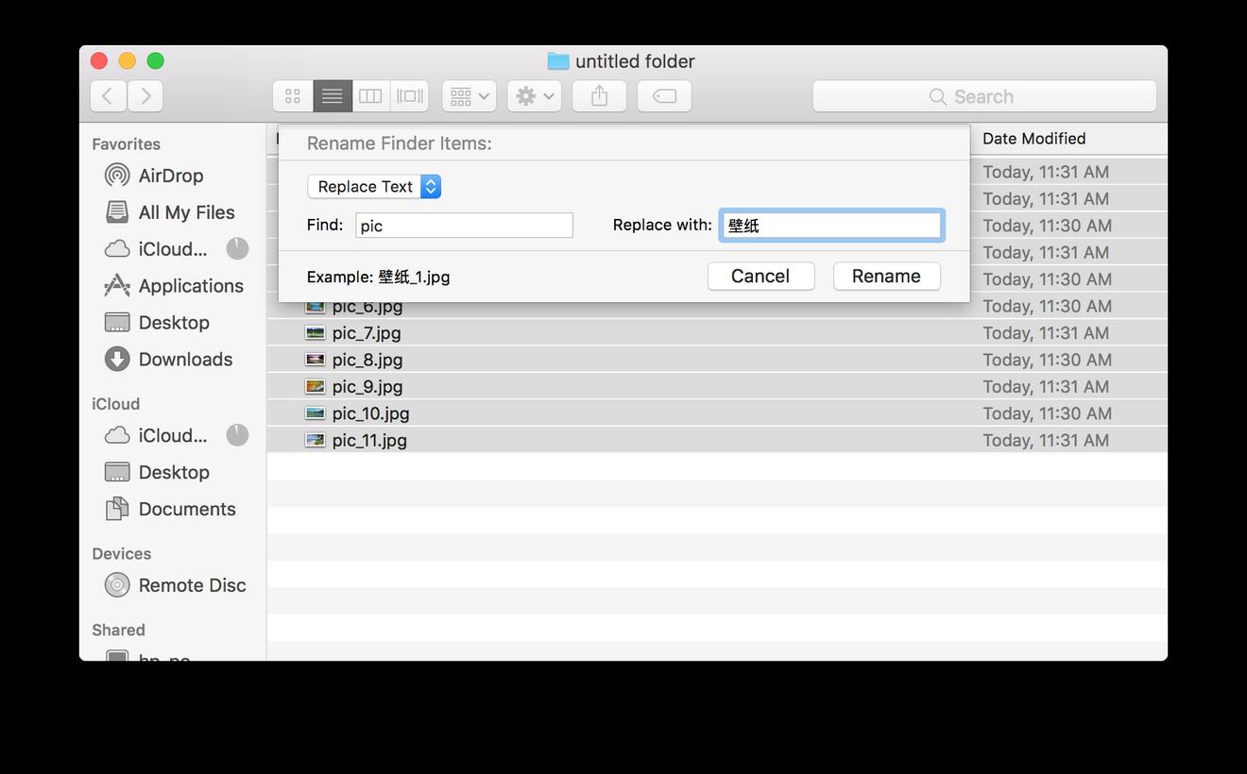Switch to column view

pyautogui.click(x=369, y=95)
